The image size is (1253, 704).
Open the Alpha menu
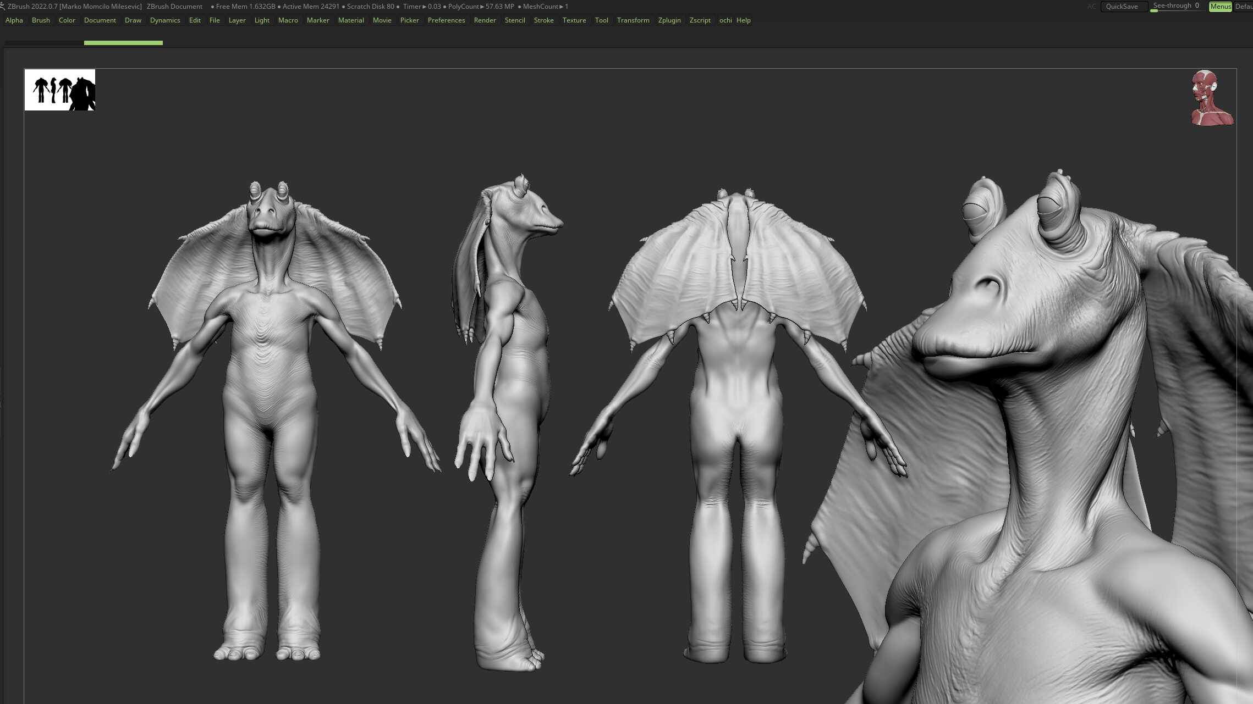pyautogui.click(x=14, y=20)
